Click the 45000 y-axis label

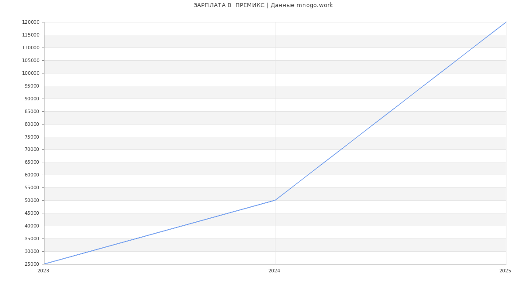pyautogui.click(x=32, y=213)
